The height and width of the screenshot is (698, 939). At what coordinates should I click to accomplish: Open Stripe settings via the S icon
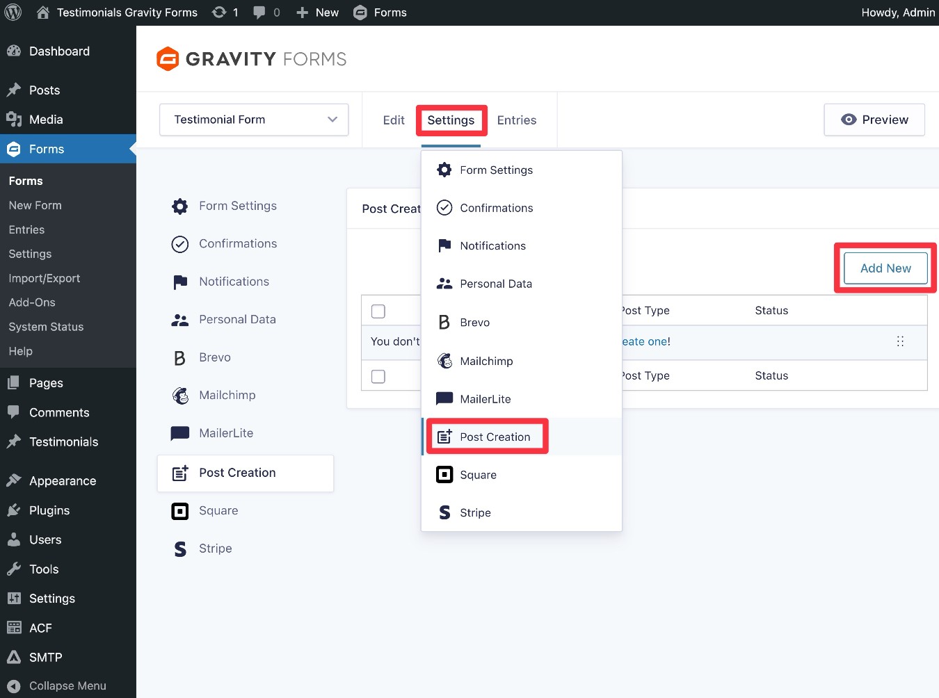(444, 512)
